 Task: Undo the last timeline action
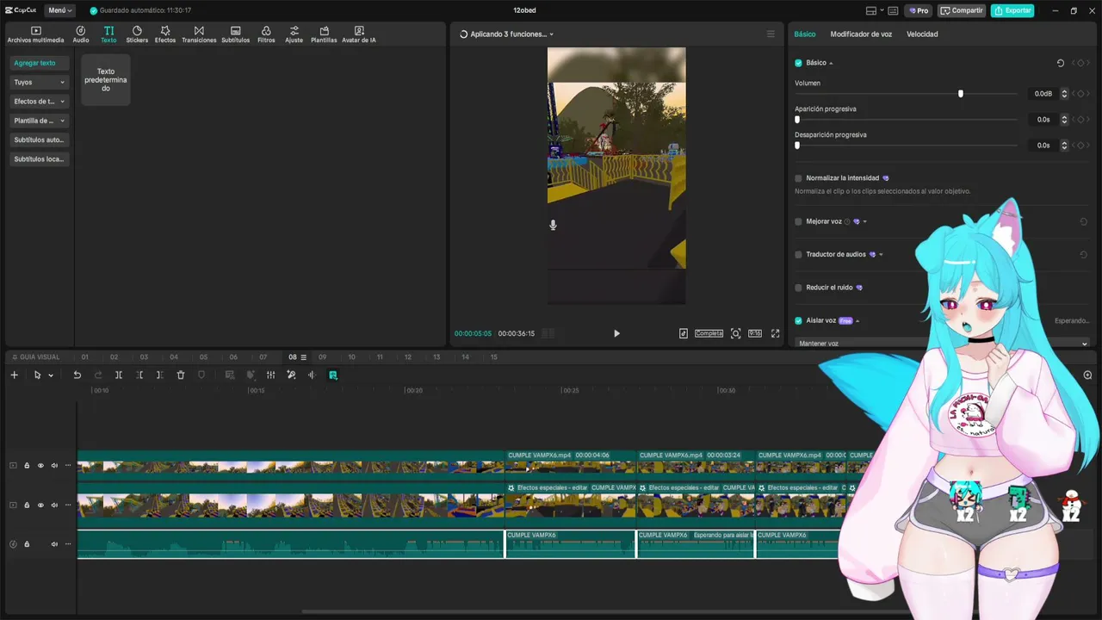point(77,375)
